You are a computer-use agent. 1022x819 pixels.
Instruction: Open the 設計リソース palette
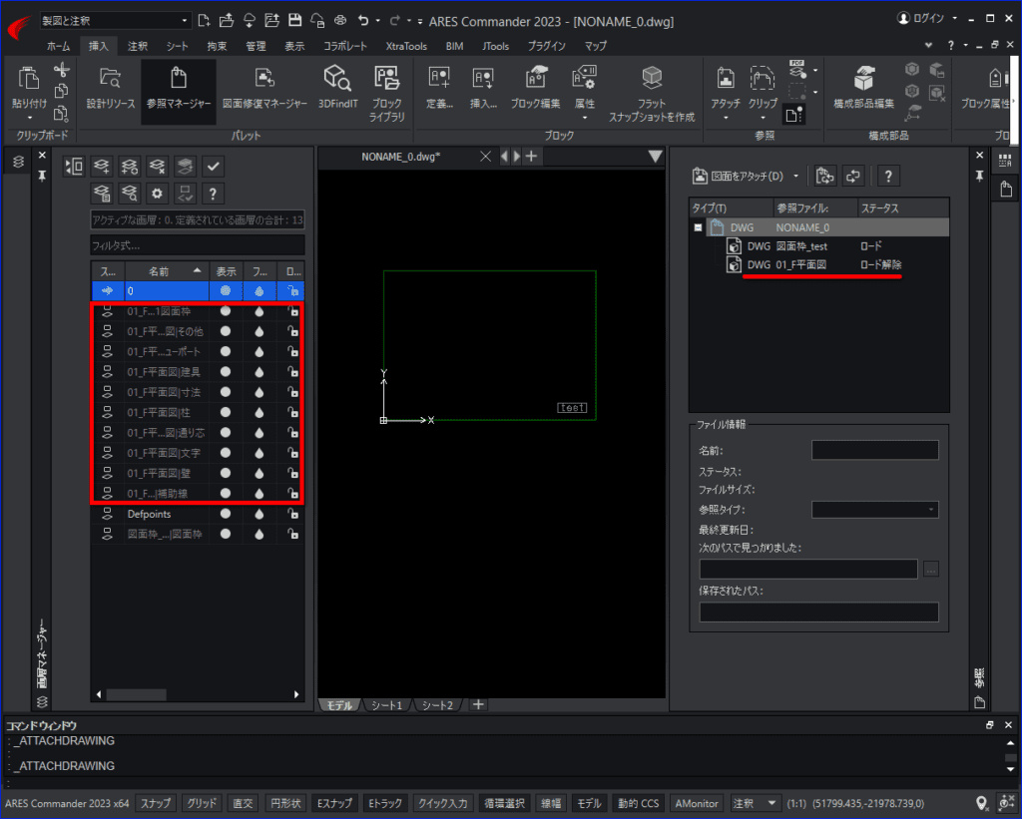point(111,89)
